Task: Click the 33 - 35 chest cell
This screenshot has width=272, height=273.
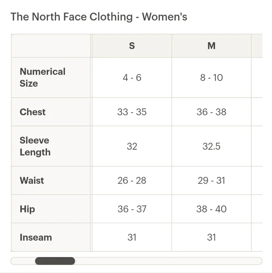Action: tap(132, 112)
